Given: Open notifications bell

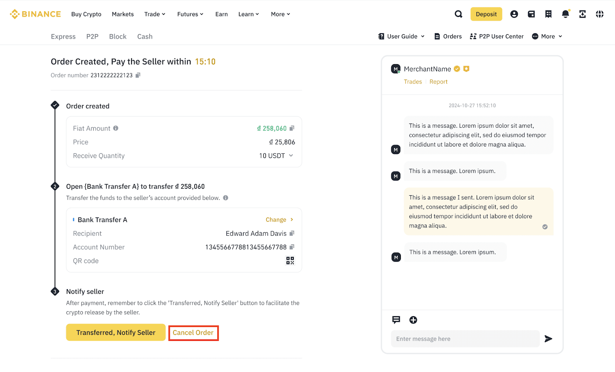Looking at the screenshot, I should point(565,14).
